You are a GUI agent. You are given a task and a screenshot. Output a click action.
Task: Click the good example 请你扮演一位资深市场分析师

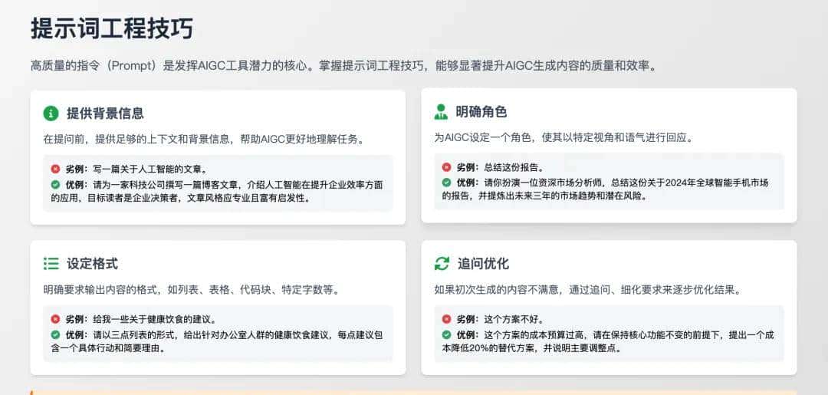[x=605, y=189]
